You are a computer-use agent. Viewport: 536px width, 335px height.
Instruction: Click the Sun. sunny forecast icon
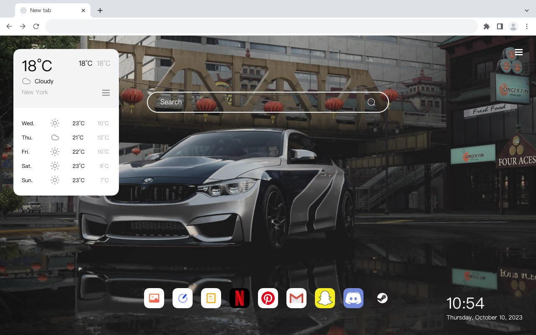55,180
